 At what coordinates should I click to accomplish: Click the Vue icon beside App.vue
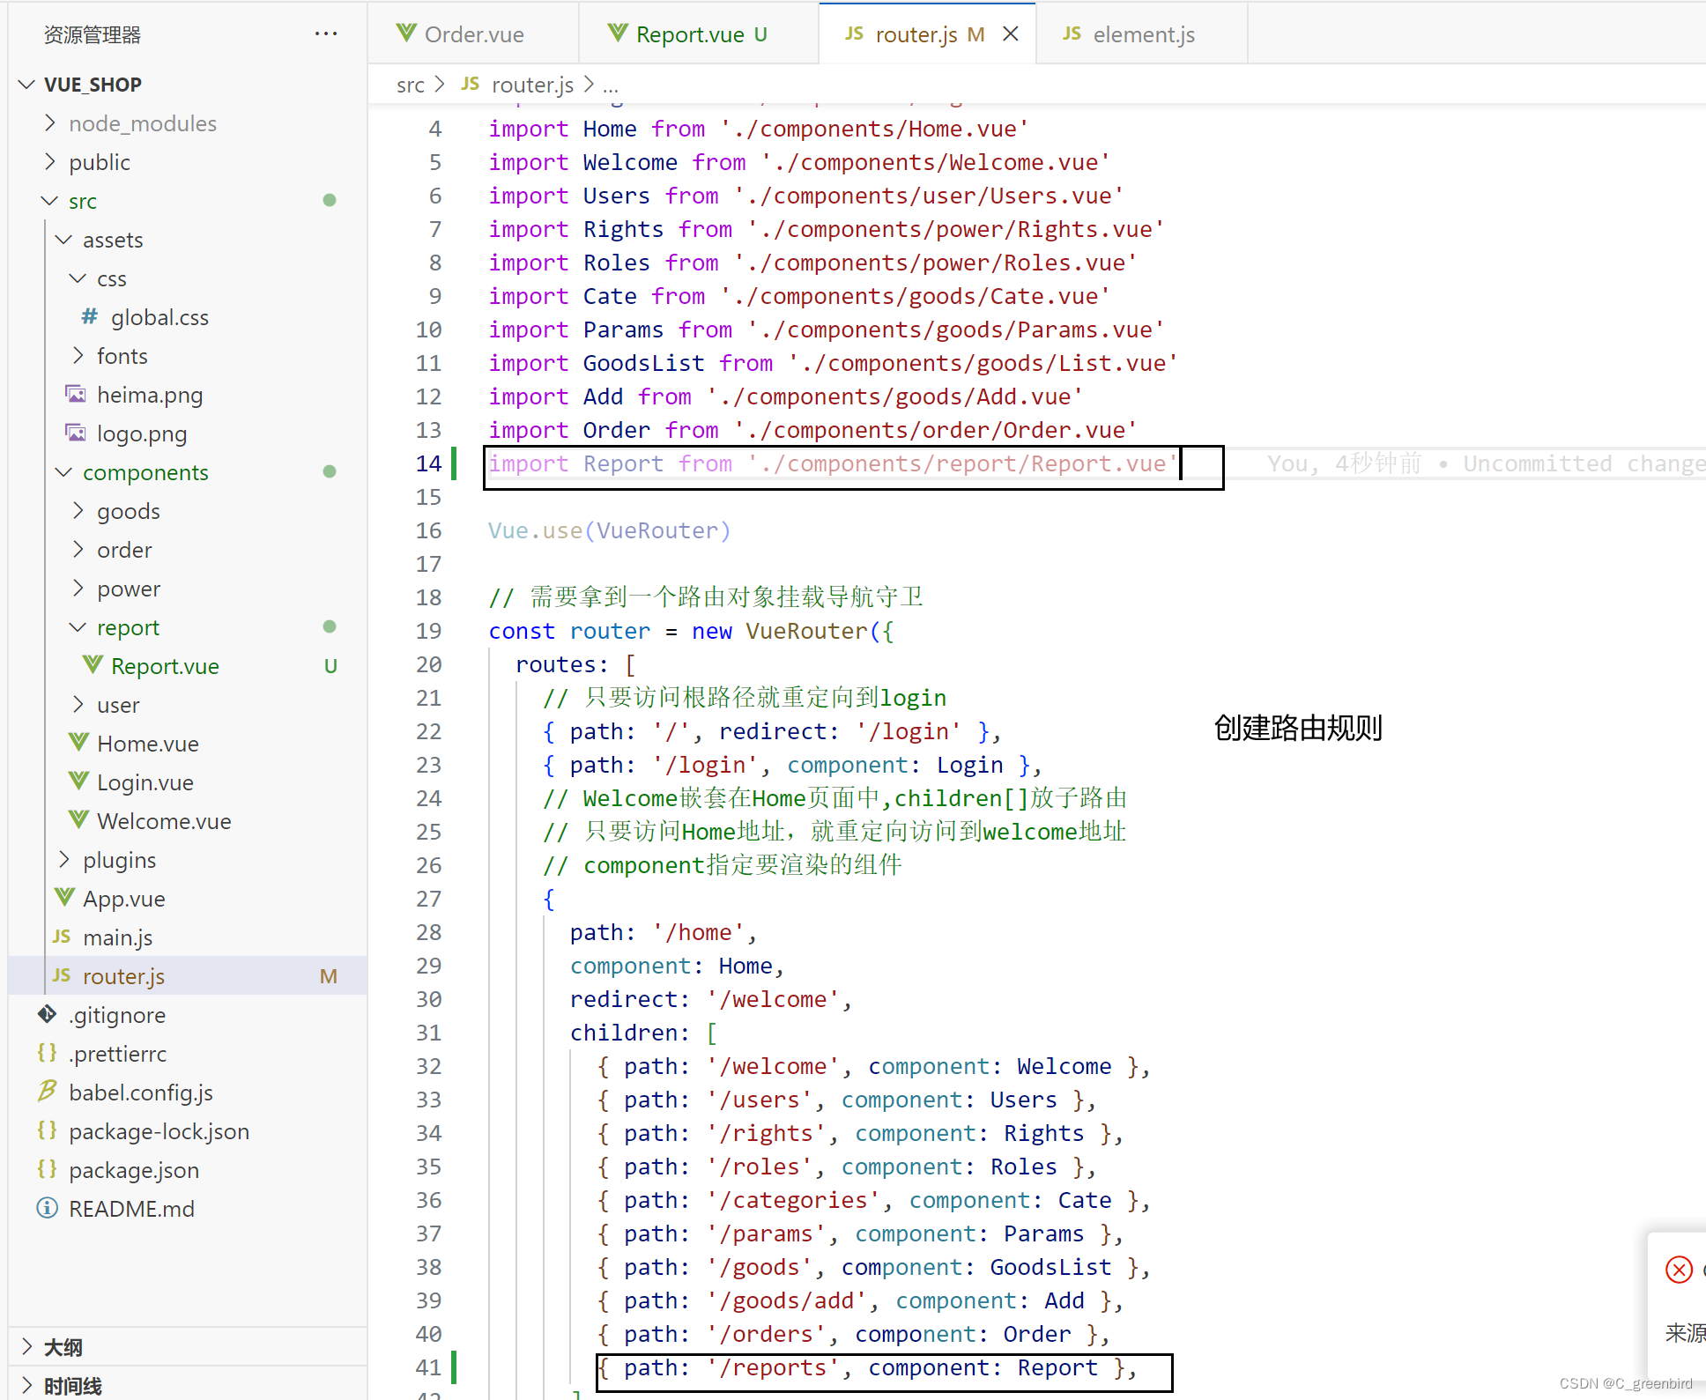pyautogui.click(x=64, y=898)
